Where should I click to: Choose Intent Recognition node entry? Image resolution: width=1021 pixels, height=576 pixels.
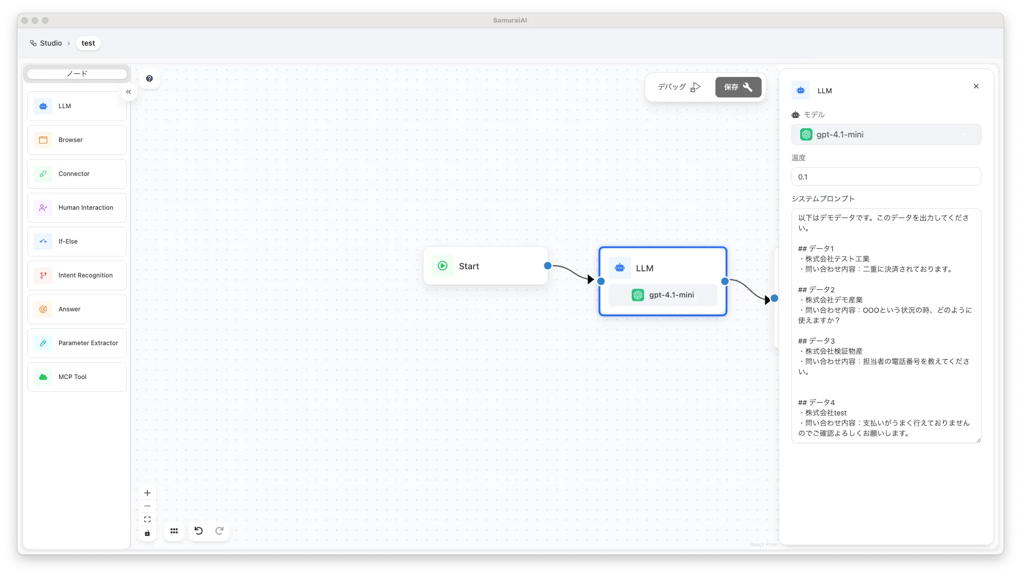(x=77, y=275)
